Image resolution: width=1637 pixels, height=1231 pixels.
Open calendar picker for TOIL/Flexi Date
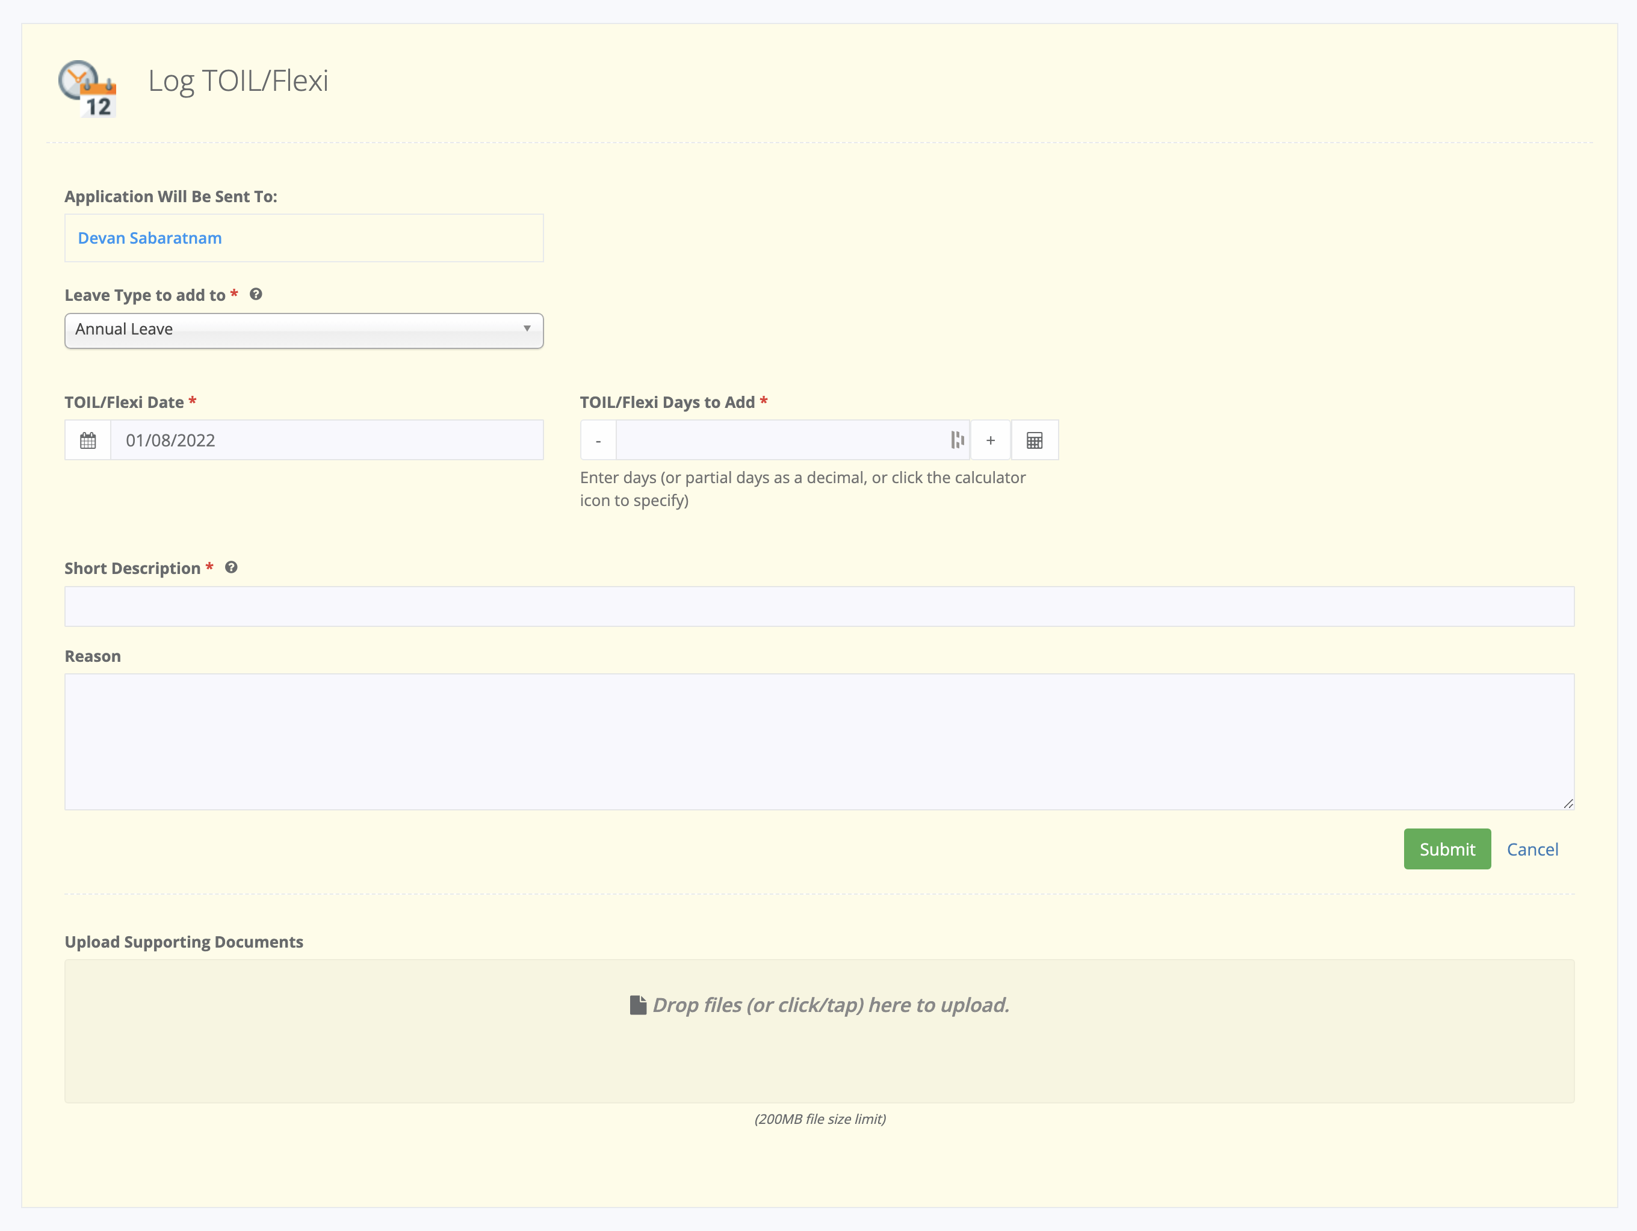point(88,440)
